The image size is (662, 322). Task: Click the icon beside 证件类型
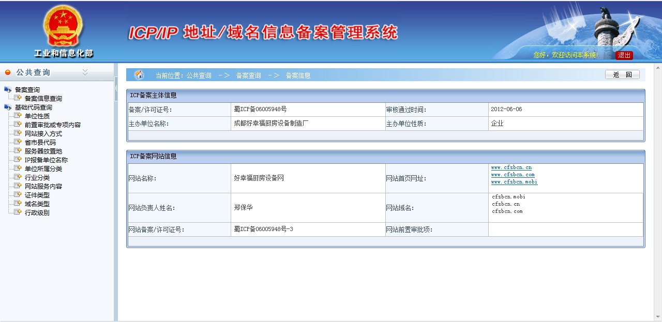click(x=18, y=195)
